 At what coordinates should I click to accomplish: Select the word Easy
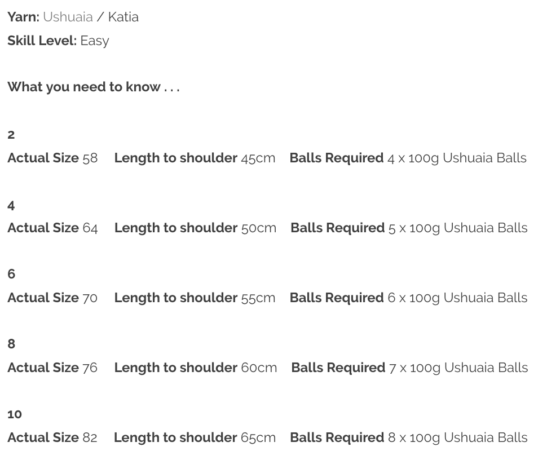point(95,41)
